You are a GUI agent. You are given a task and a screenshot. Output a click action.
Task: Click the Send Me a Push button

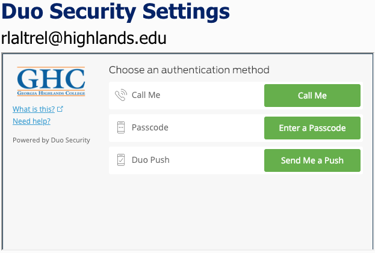tap(312, 160)
